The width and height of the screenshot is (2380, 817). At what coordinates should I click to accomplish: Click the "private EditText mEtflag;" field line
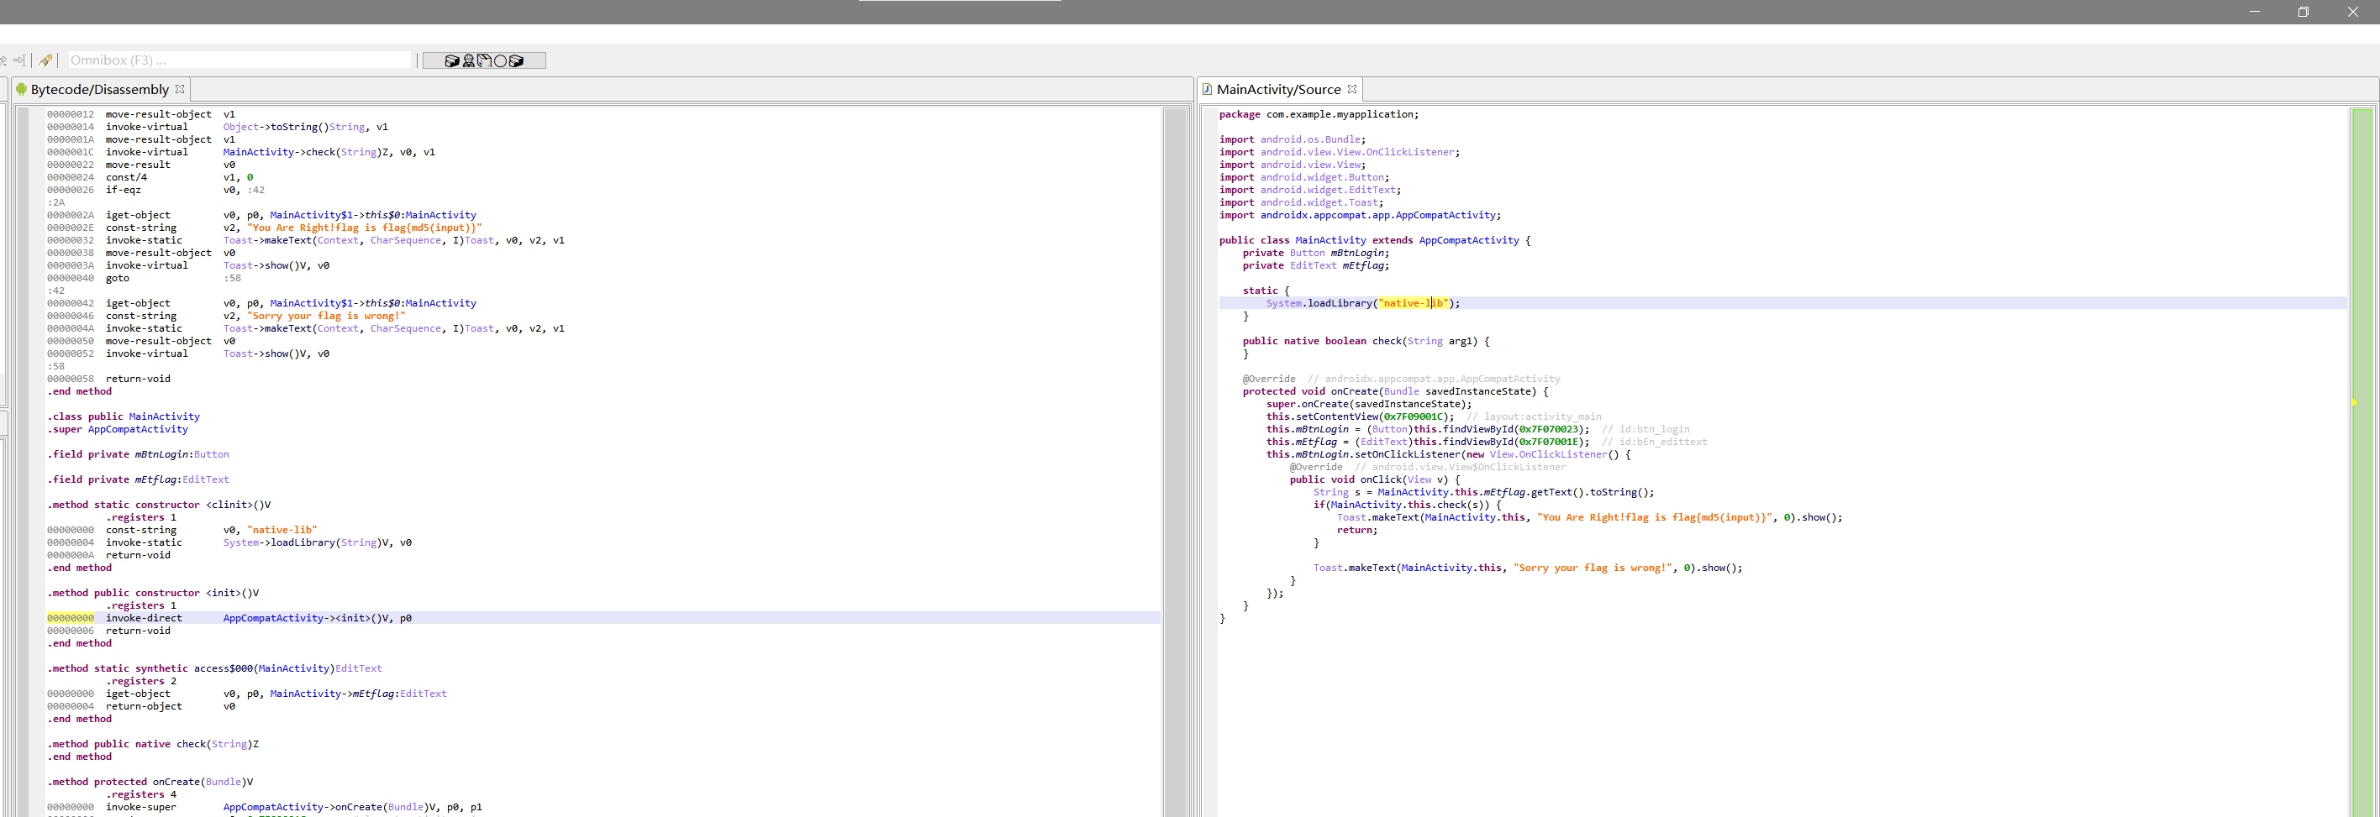click(x=1316, y=266)
